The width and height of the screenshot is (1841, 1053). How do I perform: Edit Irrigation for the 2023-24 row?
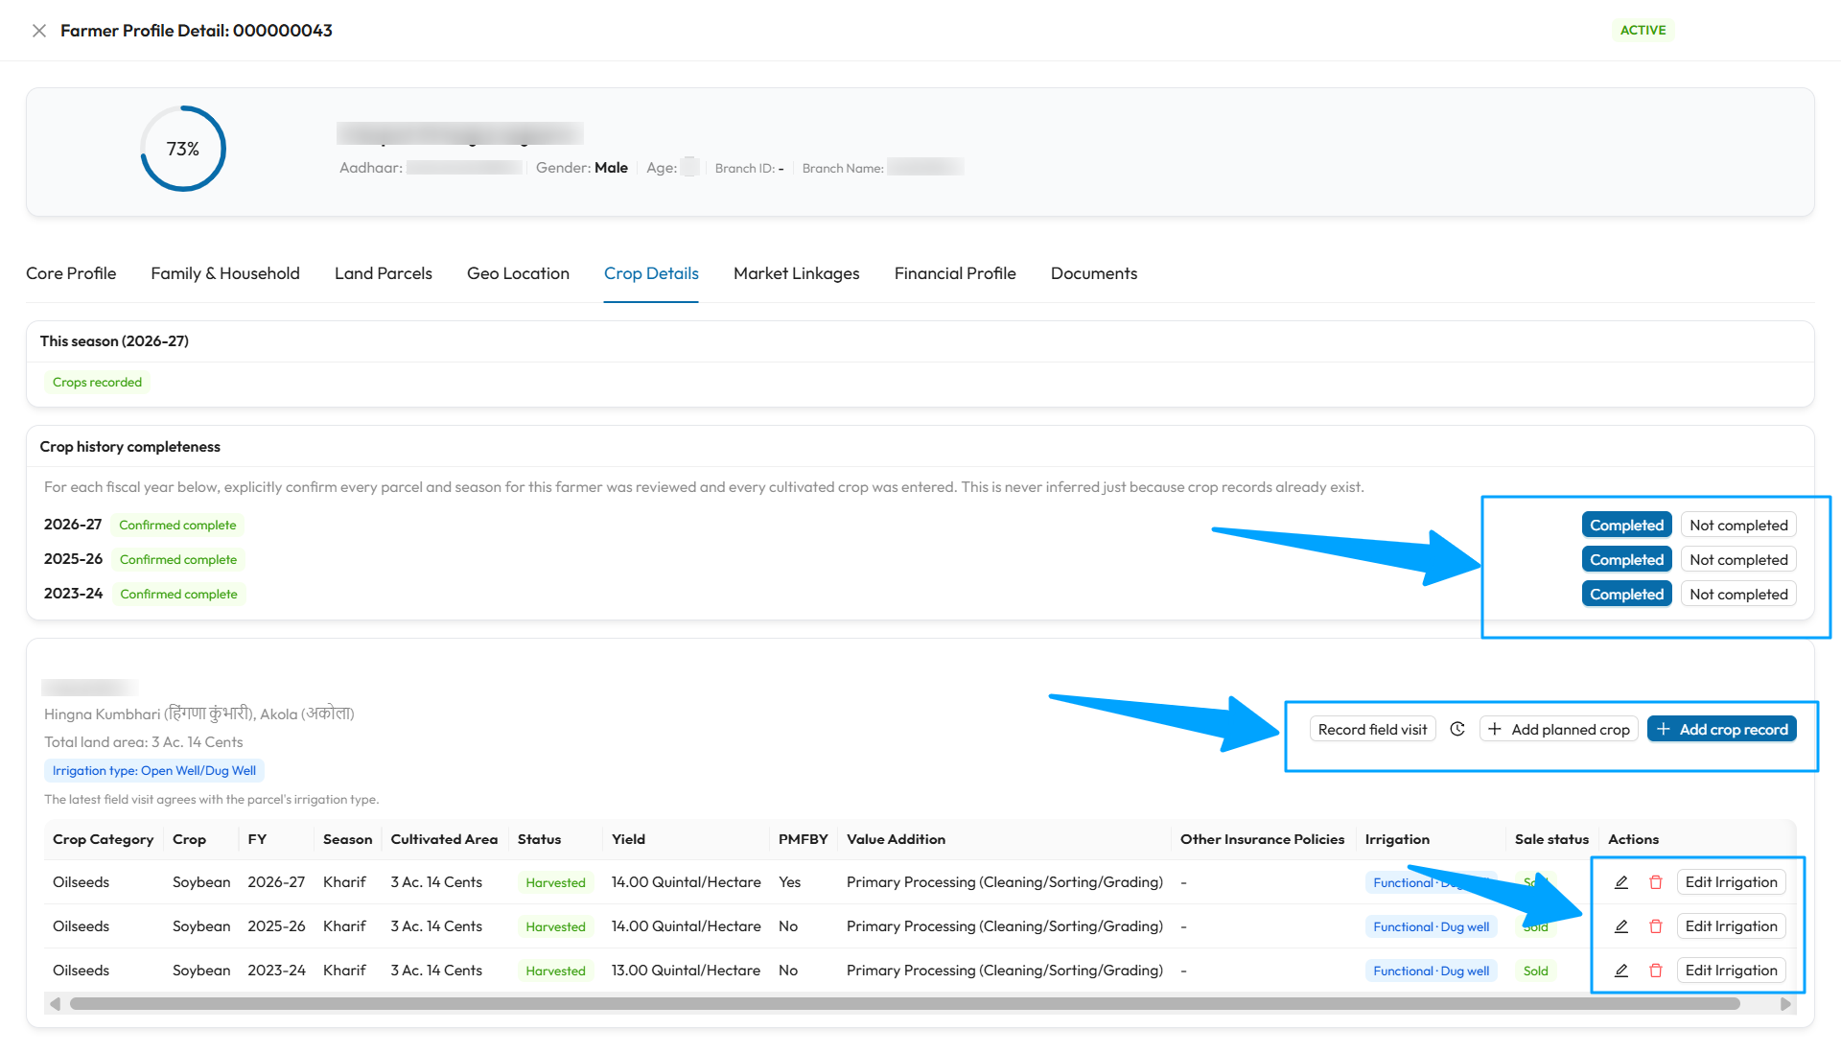click(1731, 971)
